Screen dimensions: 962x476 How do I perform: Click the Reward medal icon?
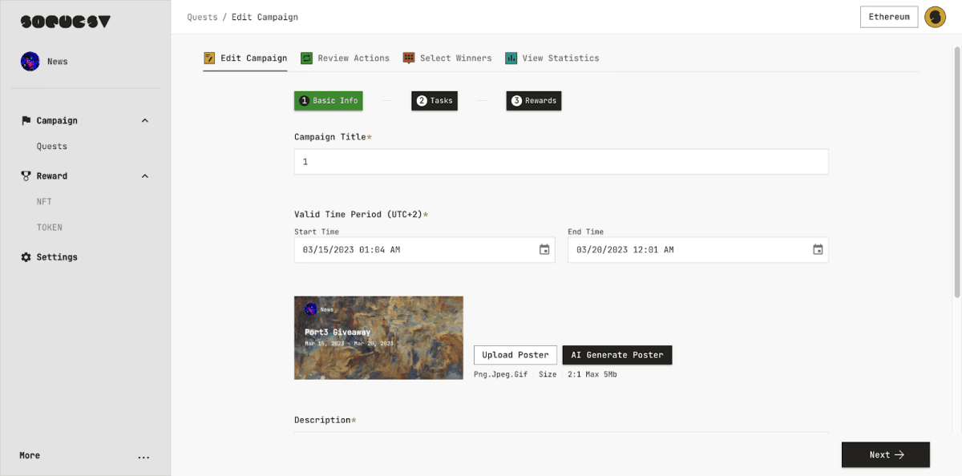coord(26,175)
